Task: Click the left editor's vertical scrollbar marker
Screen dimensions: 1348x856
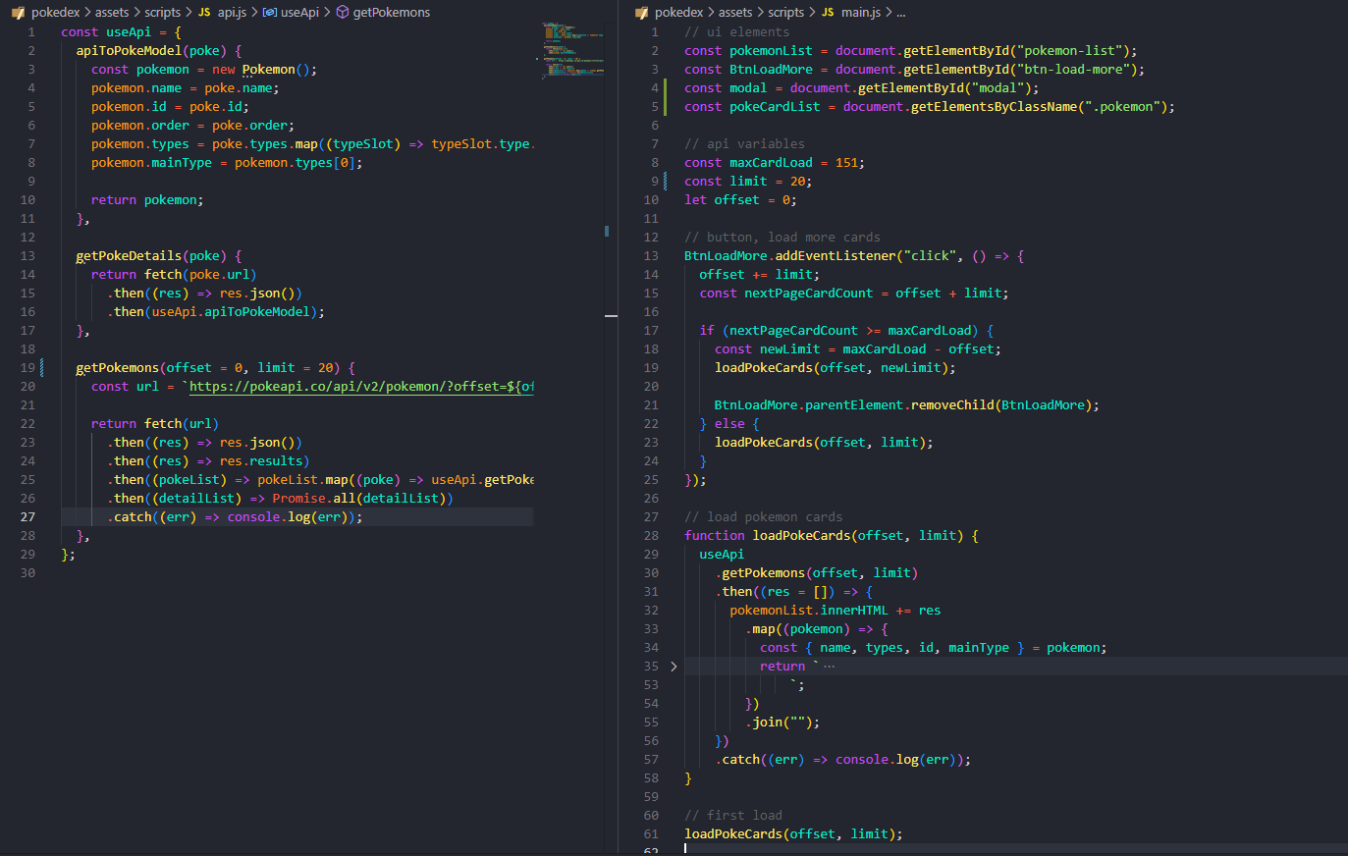Action: 607,232
